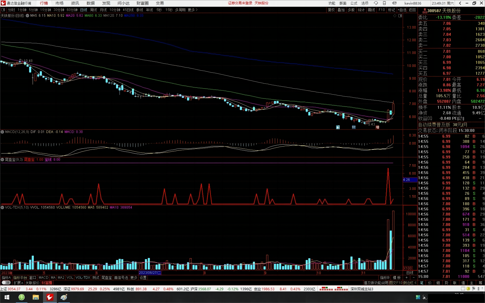The height and width of the screenshot is (303, 485).
Task: Switch to the 60分钟 period tab
Action: tap(72, 10)
